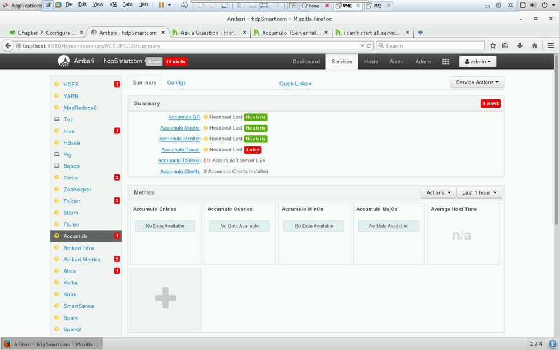Viewport: 559px width, 350px height.
Task: Click the Pig client computer icon
Action: (57, 154)
